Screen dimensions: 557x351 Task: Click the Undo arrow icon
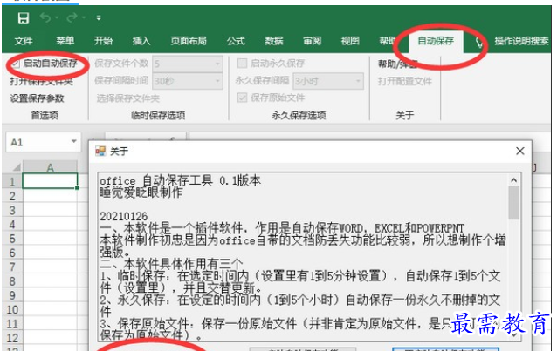[45, 17]
